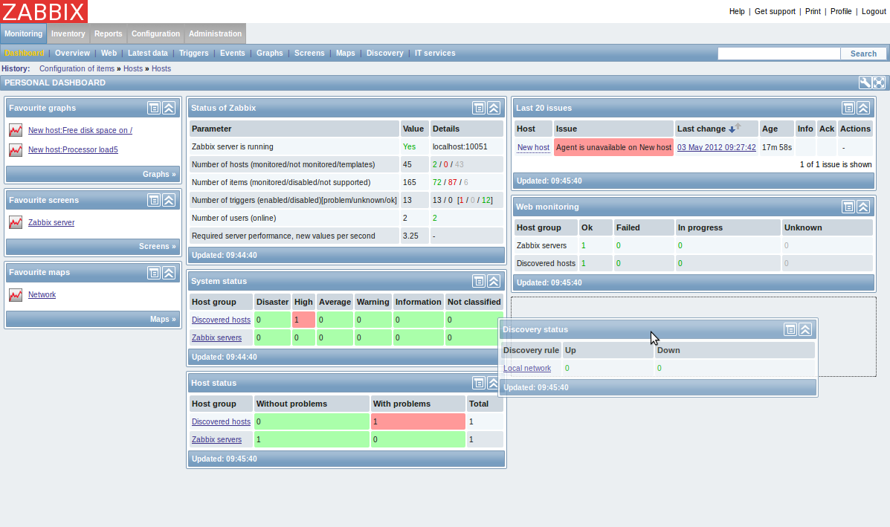Image resolution: width=890 pixels, height=527 pixels.
Task: Click screen icon beside Zabbix server
Action: tap(16, 222)
